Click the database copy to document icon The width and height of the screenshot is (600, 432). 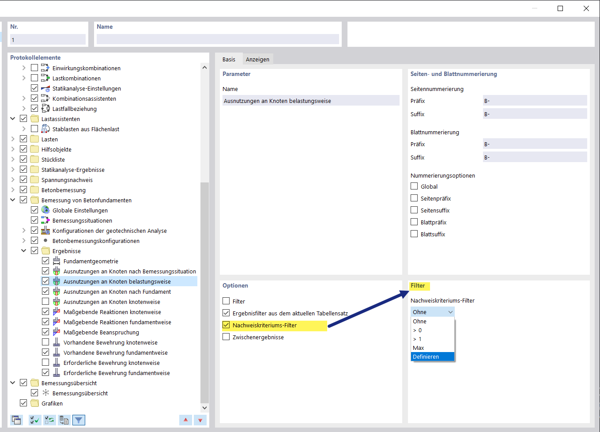pos(64,420)
